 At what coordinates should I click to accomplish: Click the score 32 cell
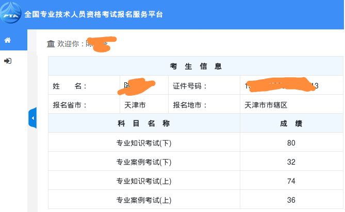point(291,162)
